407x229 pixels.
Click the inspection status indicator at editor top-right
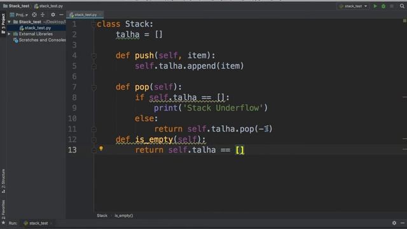pyautogui.click(x=404, y=20)
